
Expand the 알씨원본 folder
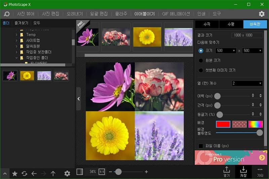(16, 46)
